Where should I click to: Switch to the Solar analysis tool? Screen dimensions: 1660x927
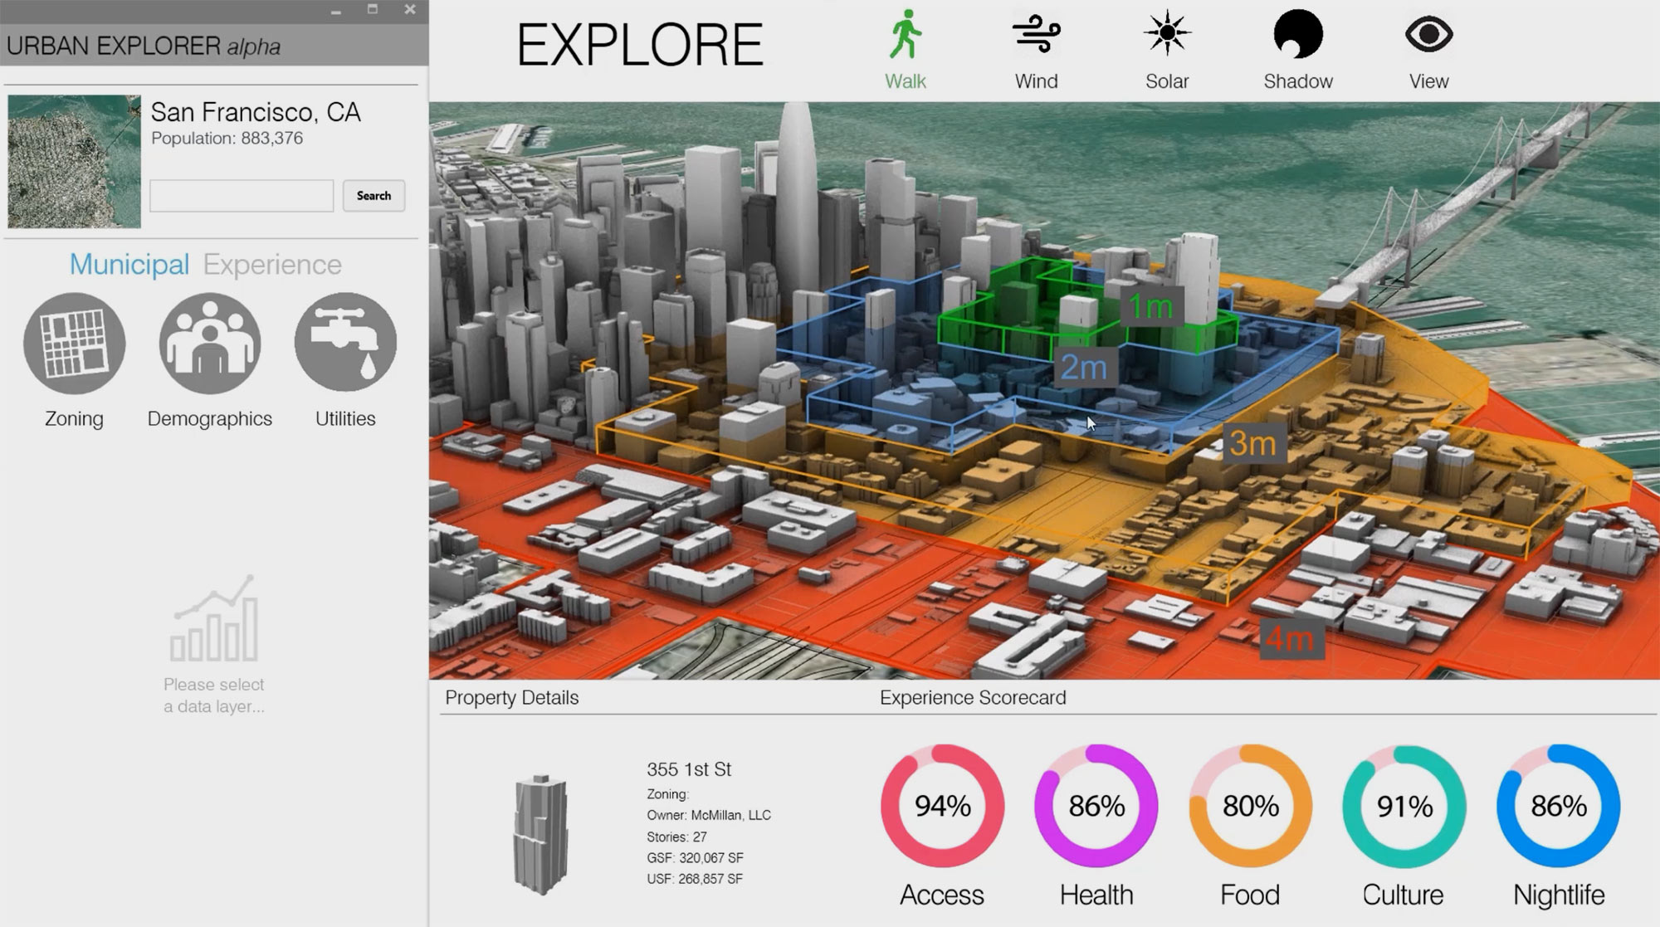pos(1167,33)
